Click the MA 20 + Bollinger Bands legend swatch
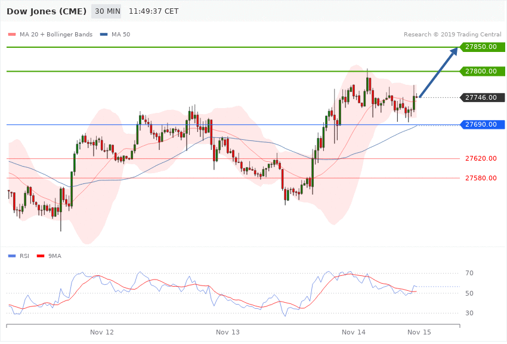Viewport: 507px width, 344px height. [x=12, y=34]
